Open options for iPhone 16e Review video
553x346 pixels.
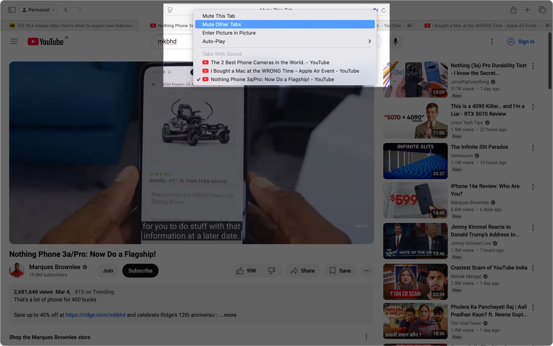coord(533,187)
